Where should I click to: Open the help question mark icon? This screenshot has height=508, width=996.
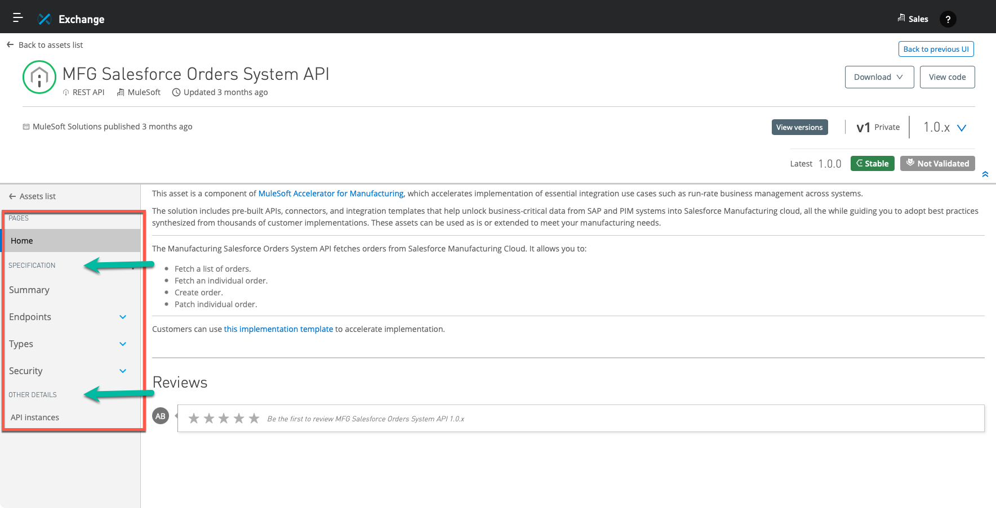click(x=948, y=19)
